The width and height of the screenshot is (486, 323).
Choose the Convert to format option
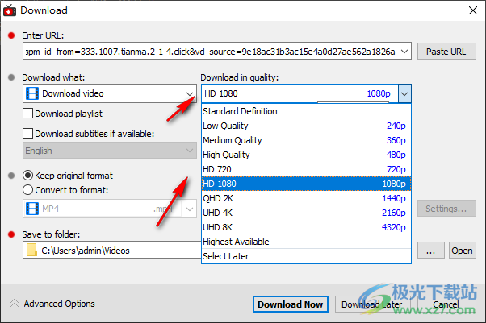(x=28, y=190)
